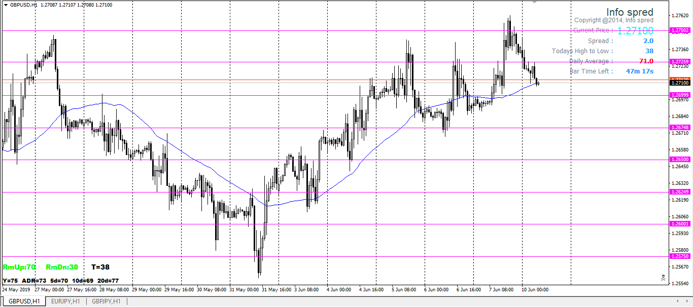Screen dimensions: 693x307
Task: Click the green RmUp:70 label
Action: 19,267
